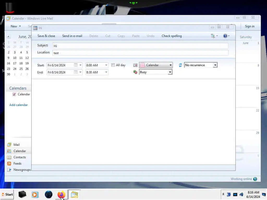Click the calendar icon beside Calendar dropdown
The image size is (267, 200).
point(135,65)
